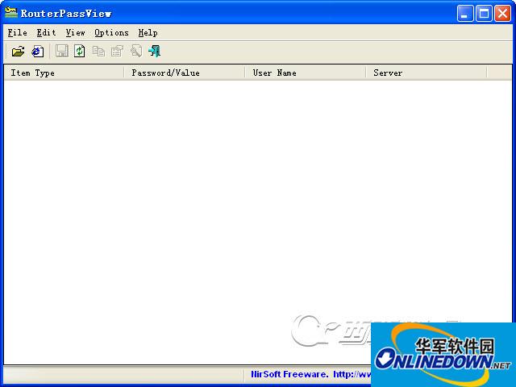Click the Exit toolbar icon
Image resolution: width=516 pixels, height=387 pixels.
coord(154,52)
